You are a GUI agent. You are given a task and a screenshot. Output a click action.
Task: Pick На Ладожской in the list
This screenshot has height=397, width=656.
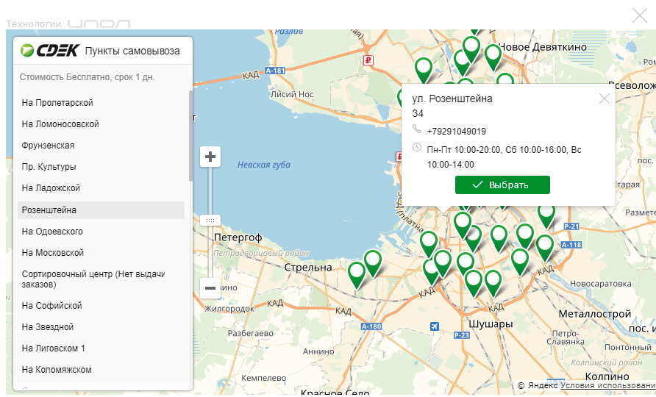coord(101,188)
